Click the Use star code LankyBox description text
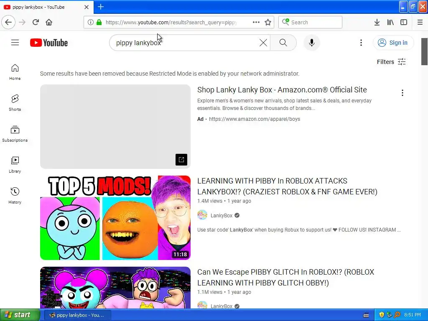The width and height of the screenshot is (428, 321). pyautogui.click(x=299, y=230)
